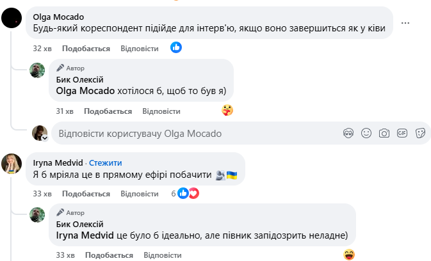
Task: Open the emoji picker in reply box
Action: [x=366, y=134]
